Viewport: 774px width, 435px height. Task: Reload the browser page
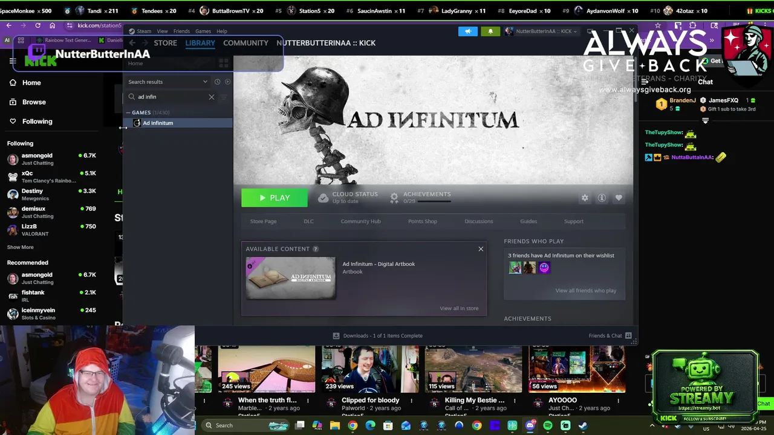[x=37, y=25]
